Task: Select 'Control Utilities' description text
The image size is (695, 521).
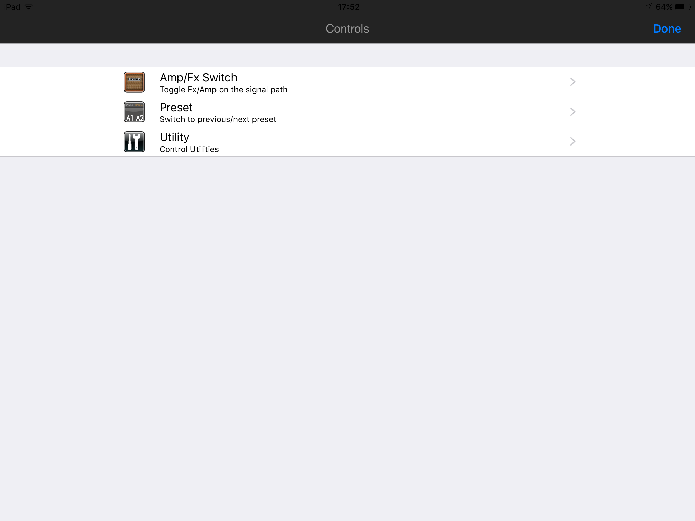Action: click(189, 149)
